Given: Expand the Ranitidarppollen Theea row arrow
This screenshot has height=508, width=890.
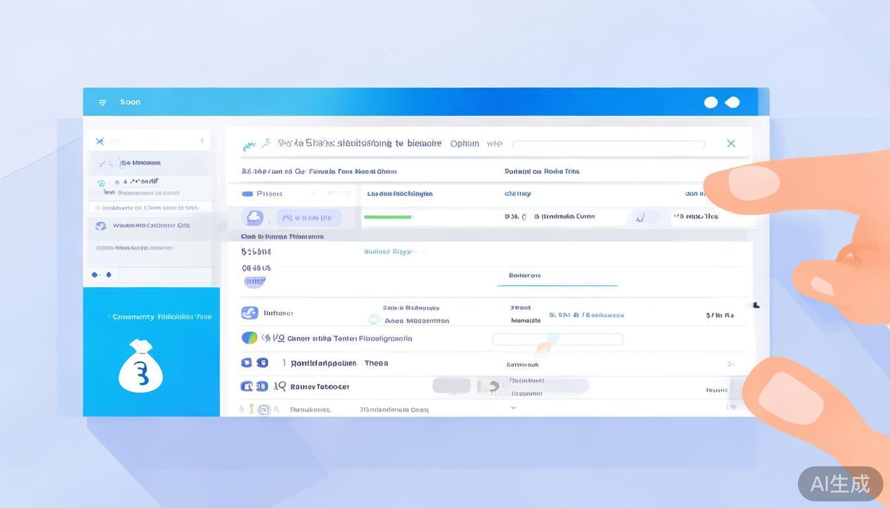Looking at the screenshot, I should [x=730, y=364].
